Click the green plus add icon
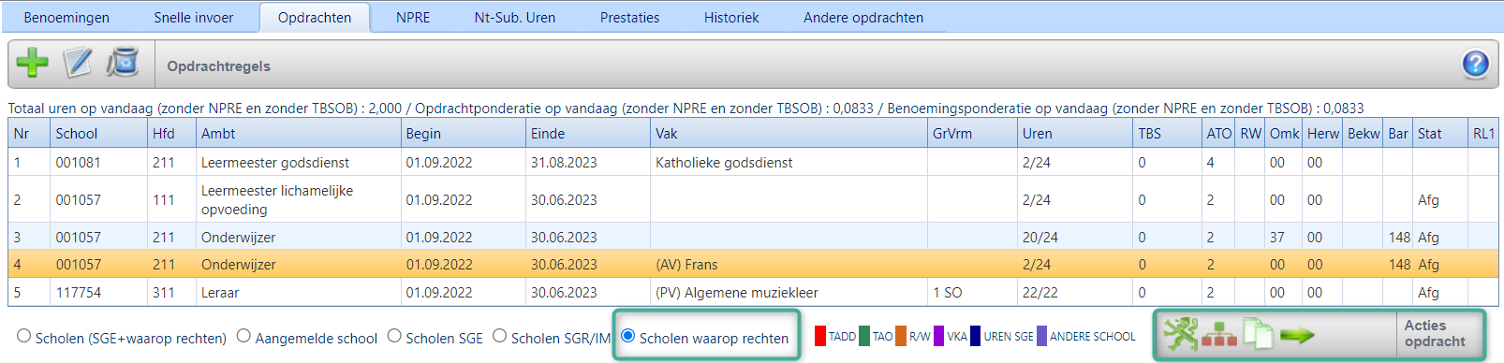1504x363 pixels. (x=32, y=64)
